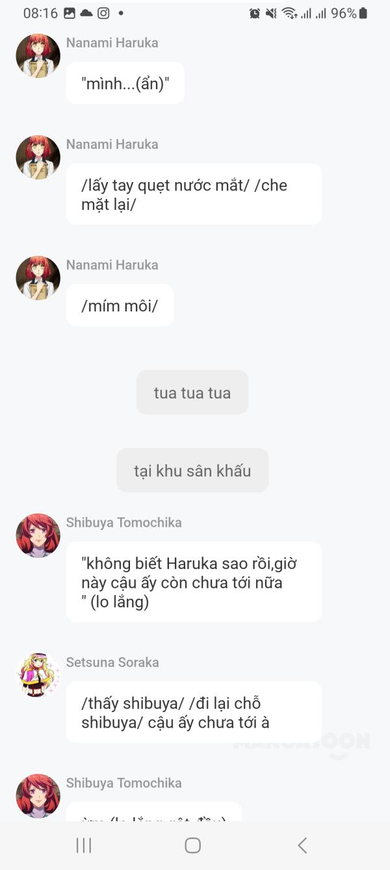The height and width of the screenshot is (870, 390).
Task: Tap the Setsuna Soraka name label
Action: (112, 662)
